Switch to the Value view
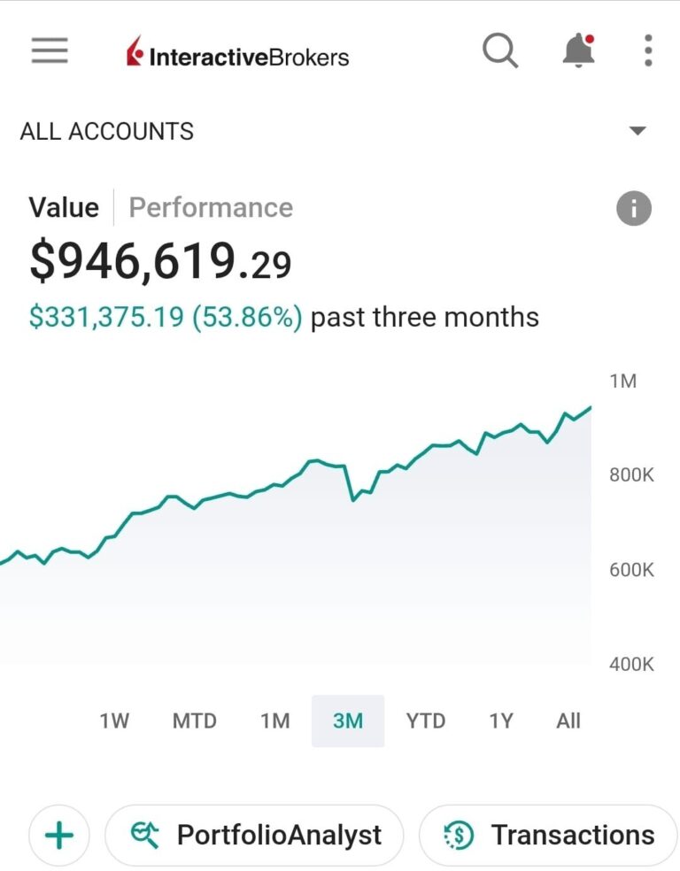The image size is (680, 871). pyautogui.click(x=64, y=208)
